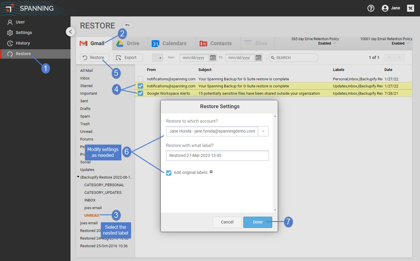Click the back arrow next to RESTORE
The image size is (420, 261).
128,25
